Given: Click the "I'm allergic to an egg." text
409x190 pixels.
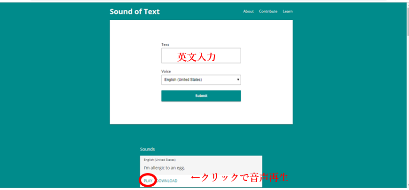Looking at the screenshot, I should 165,168.
